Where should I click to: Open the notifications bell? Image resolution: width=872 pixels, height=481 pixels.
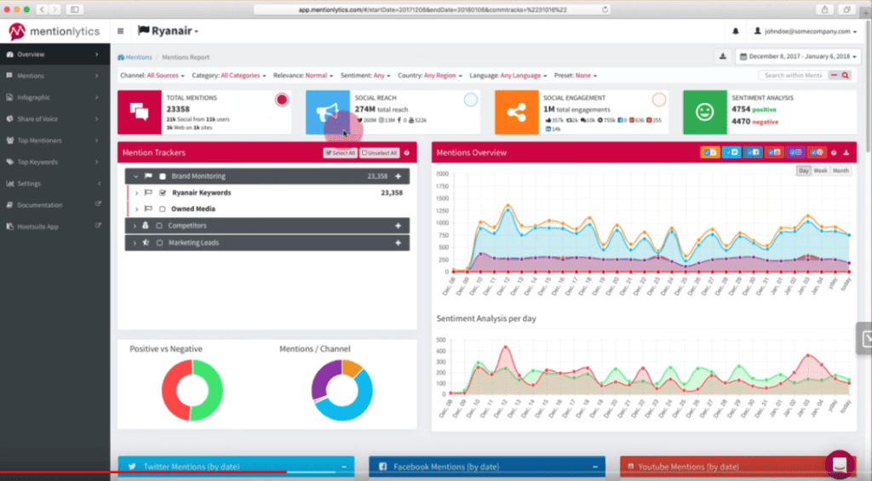pyautogui.click(x=736, y=31)
